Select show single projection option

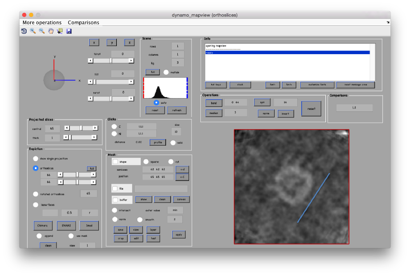pos(35,158)
